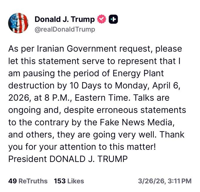View the 49 ReTruths list
The image size is (200, 192).
point(28,181)
